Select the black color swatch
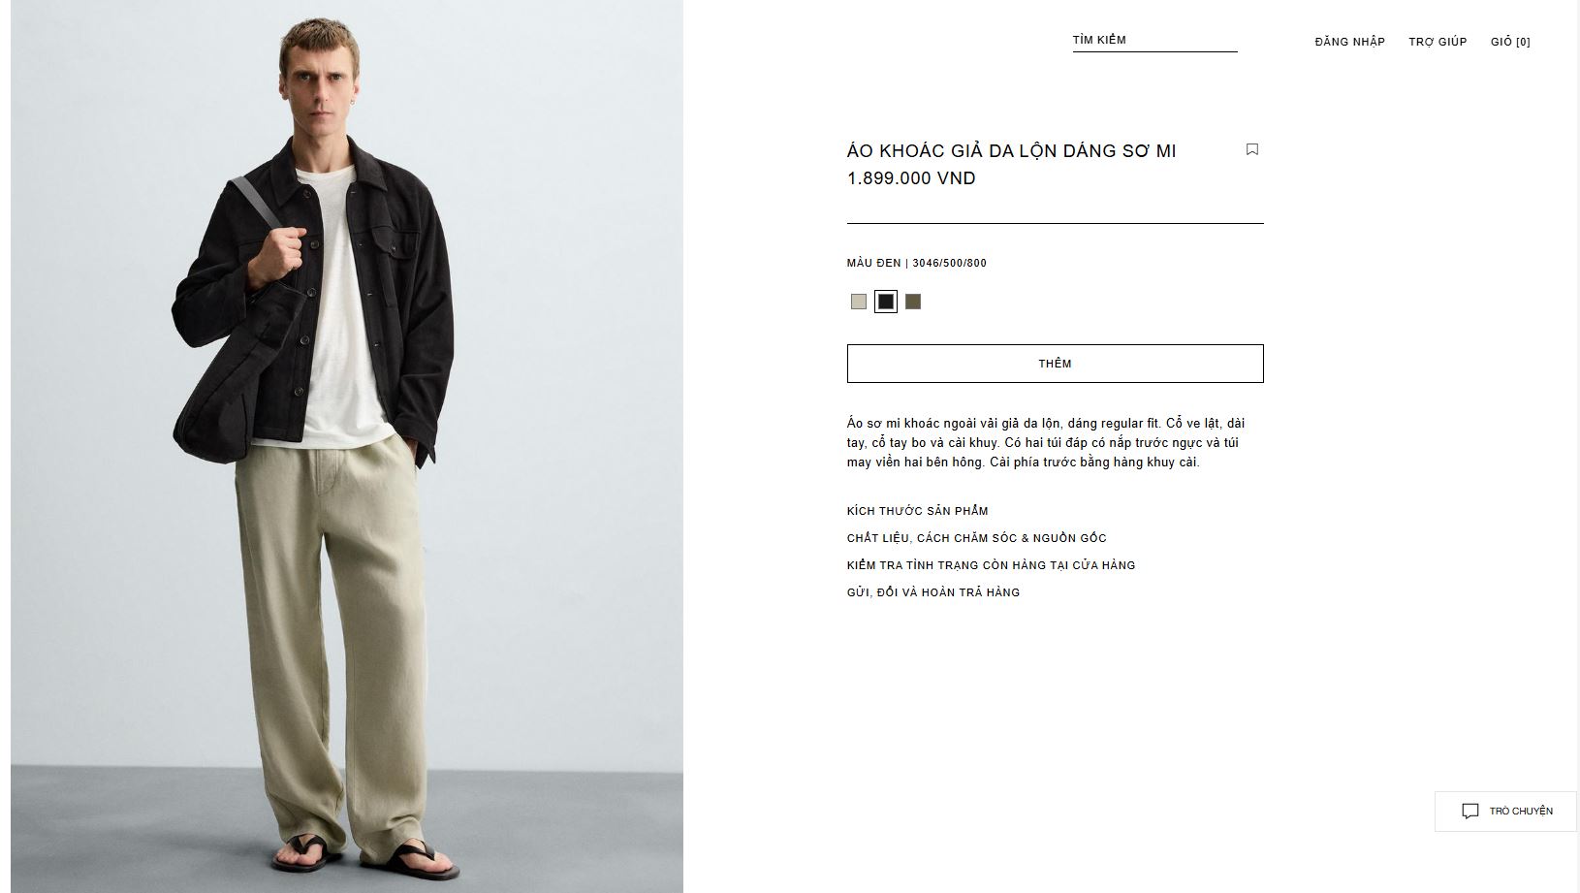Screen dimensions: 1580x893 click(886, 302)
